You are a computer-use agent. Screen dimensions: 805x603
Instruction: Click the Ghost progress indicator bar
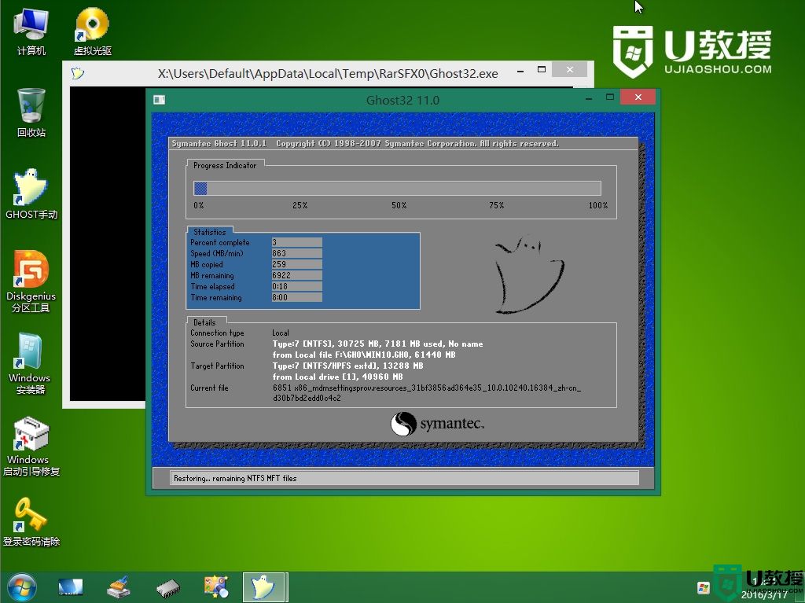click(x=397, y=188)
